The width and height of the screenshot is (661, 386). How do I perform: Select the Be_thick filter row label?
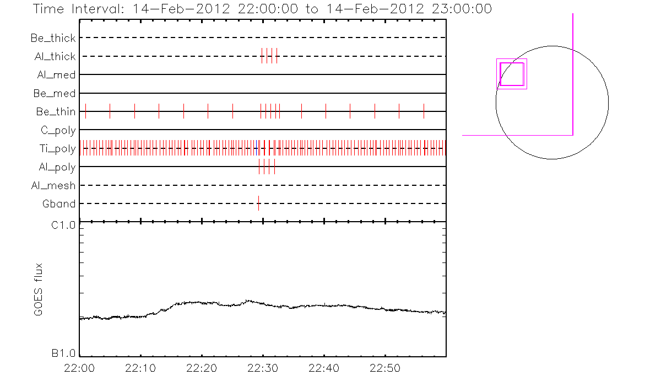53,38
